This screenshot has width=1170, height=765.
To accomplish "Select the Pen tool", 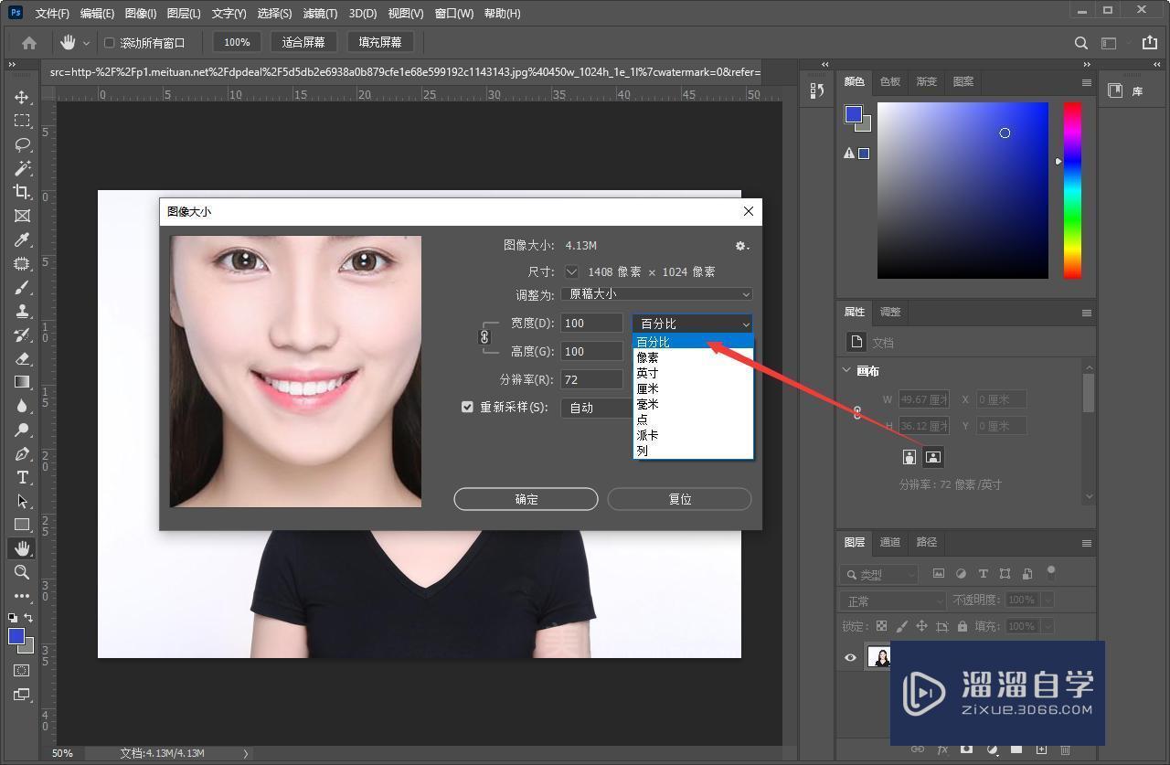I will pyautogui.click(x=22, y=453).
